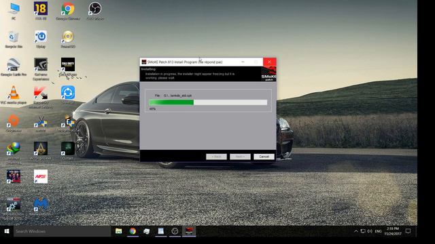Launch the Assassin's Creed Origins shortcut

pyautogui.click(x=41, y=151)
